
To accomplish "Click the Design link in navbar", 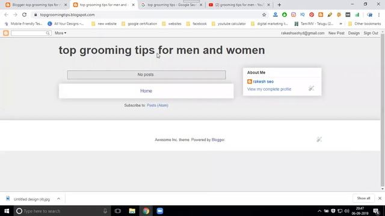I will [x=354, y=33].
